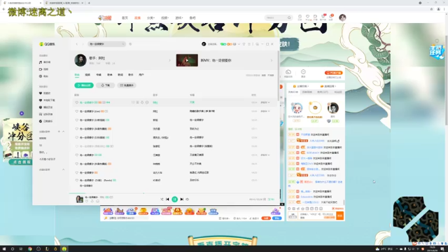Click the now-playing album cover thumbnail
The width and height of the screenshot is (448, 252).
pos(79,199)
